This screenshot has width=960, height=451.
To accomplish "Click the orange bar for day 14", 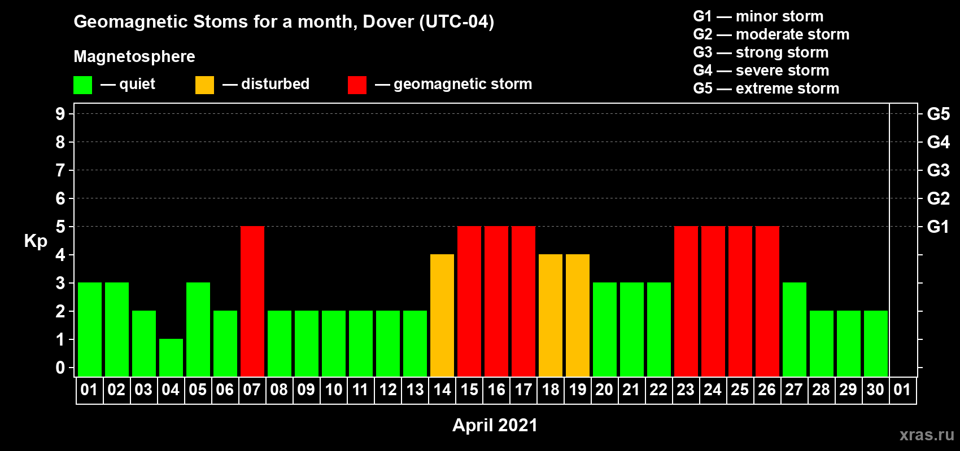I will pyautogui.click(x=442, y=316).
